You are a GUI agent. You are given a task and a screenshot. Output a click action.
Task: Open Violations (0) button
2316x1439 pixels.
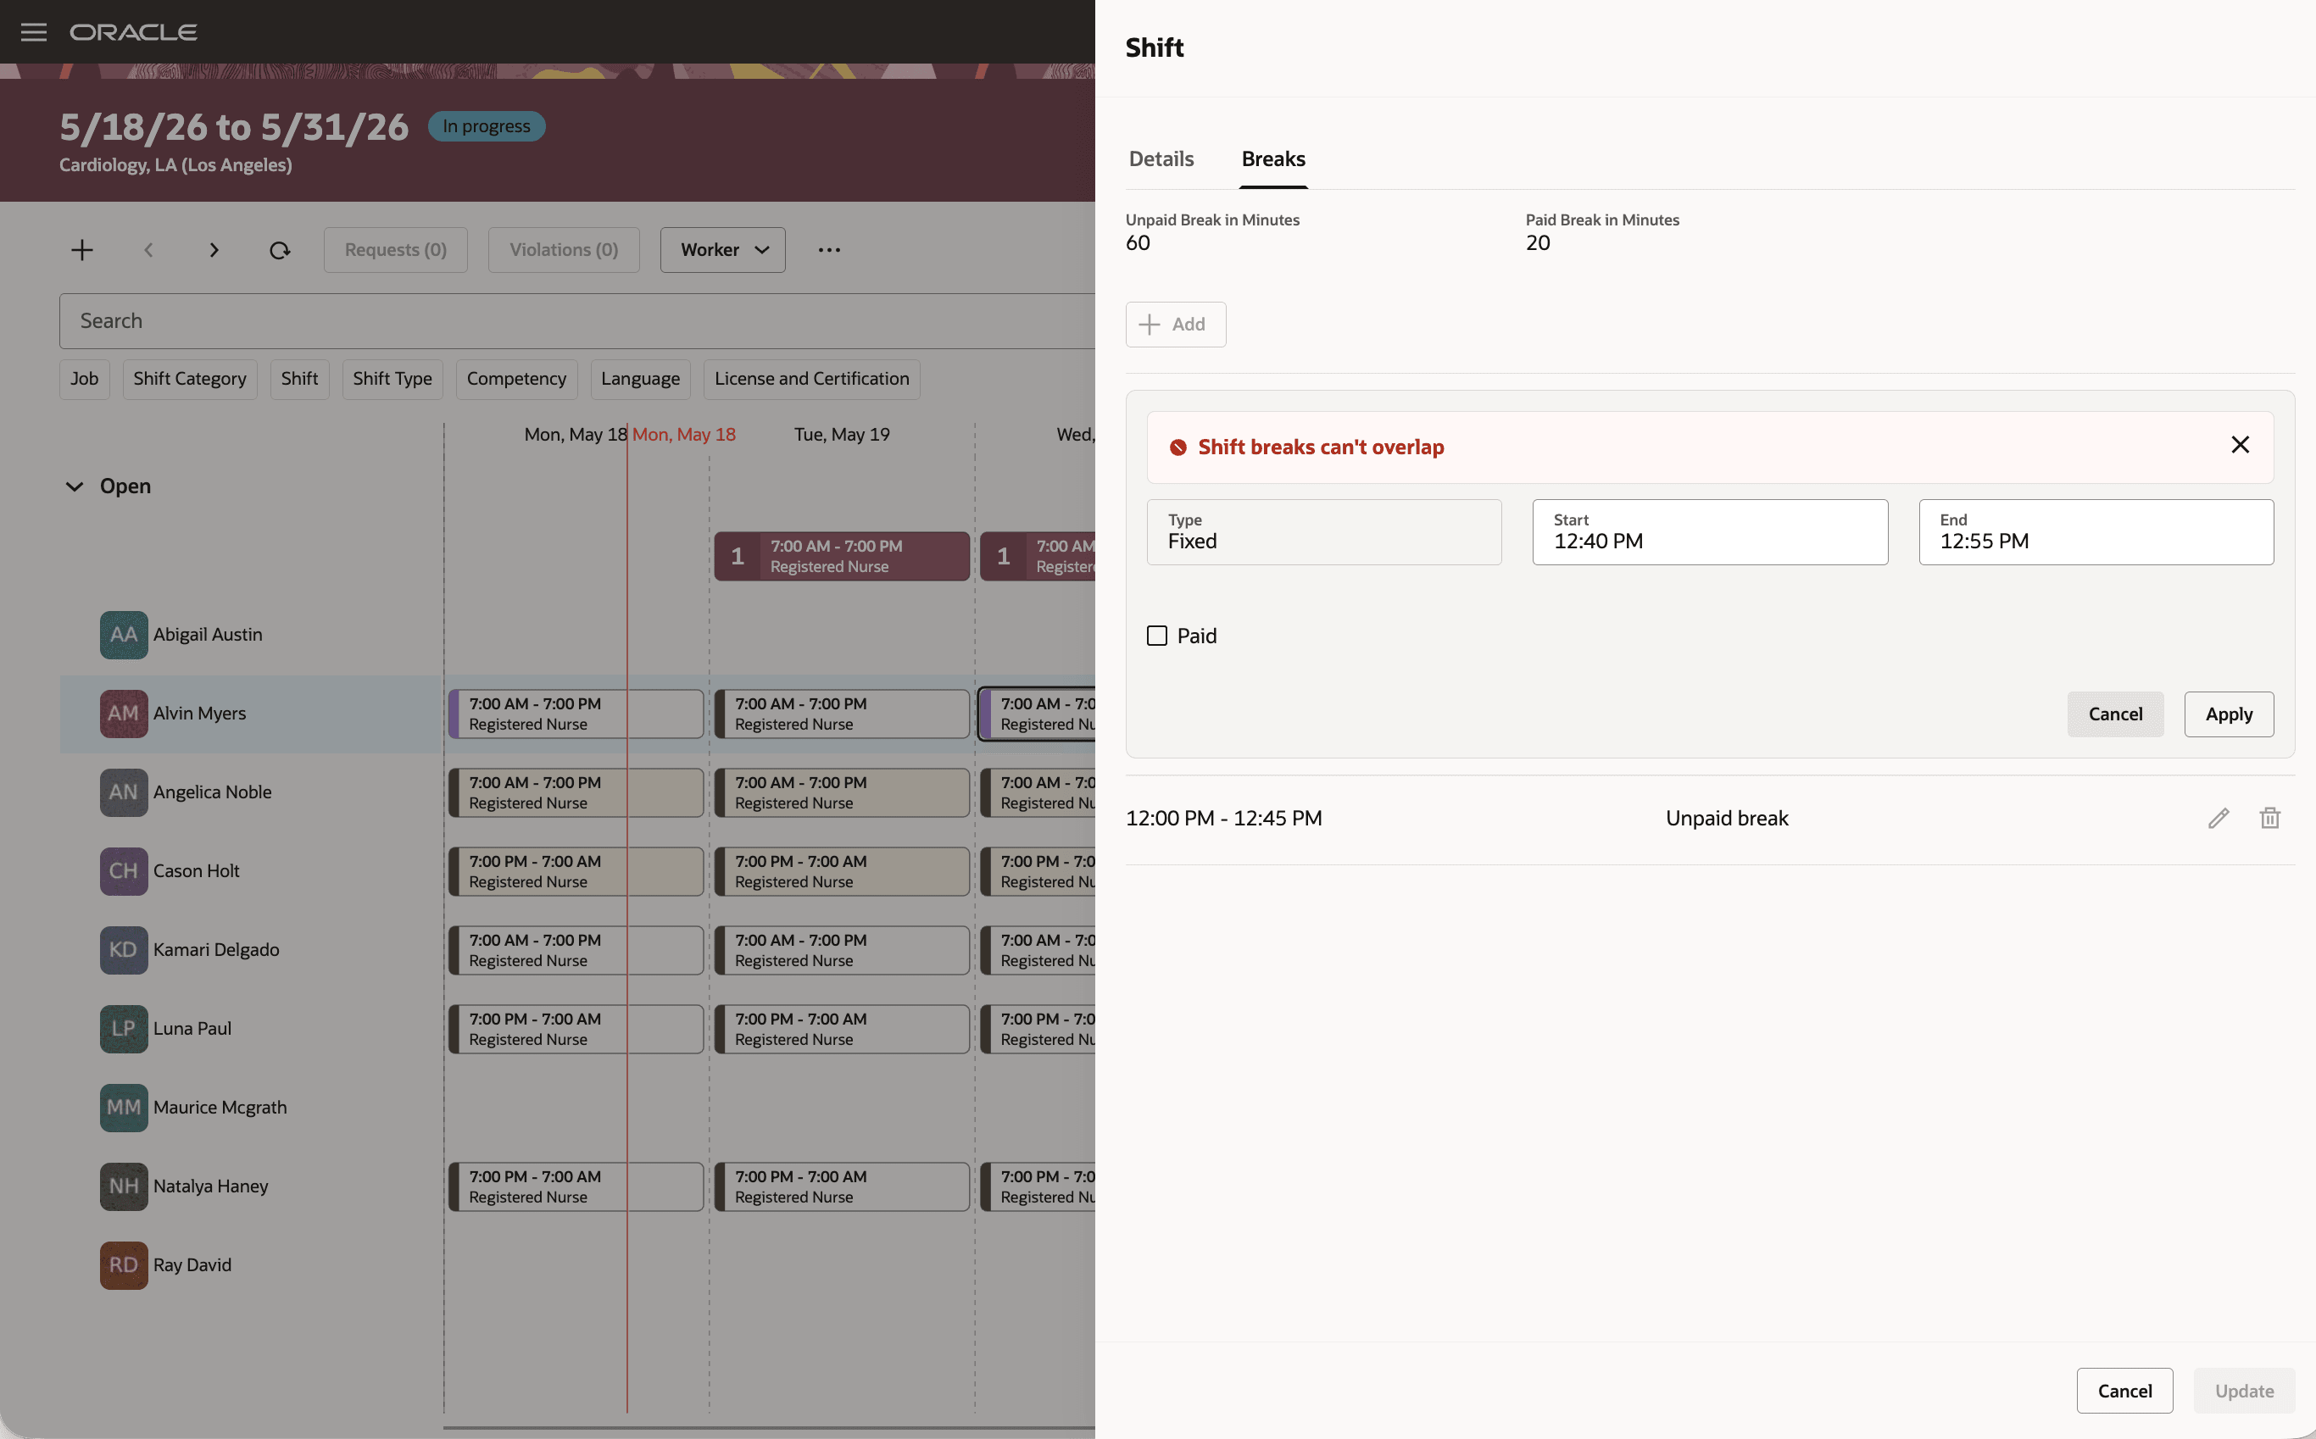[564, 249]
